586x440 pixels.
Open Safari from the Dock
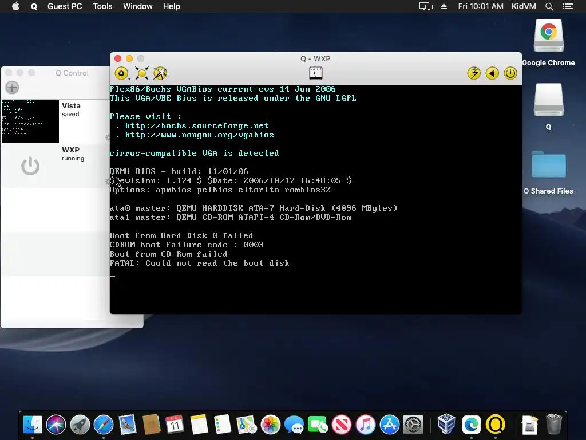coord(104,425)
